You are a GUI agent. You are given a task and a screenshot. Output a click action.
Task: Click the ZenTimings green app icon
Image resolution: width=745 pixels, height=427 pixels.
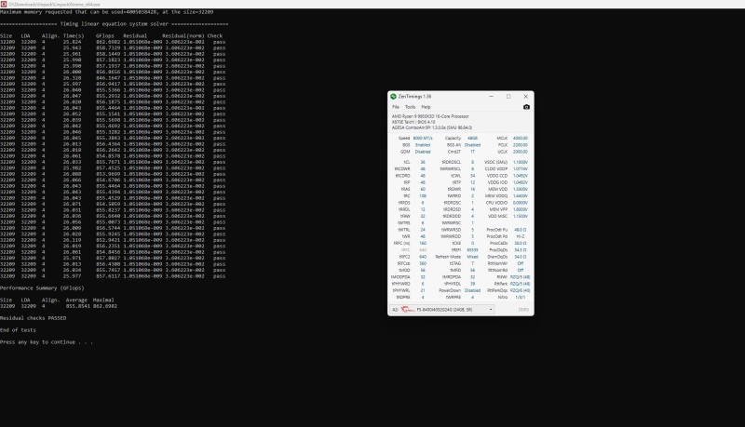(393, 97)
